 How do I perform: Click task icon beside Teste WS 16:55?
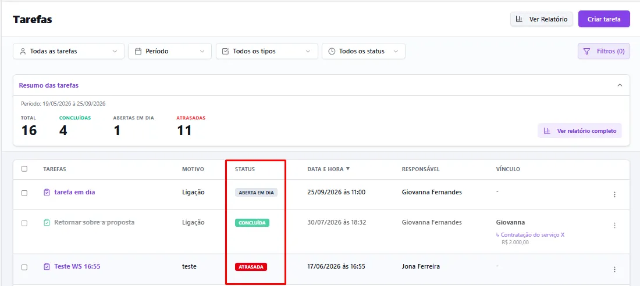click(x=47, y=266)
